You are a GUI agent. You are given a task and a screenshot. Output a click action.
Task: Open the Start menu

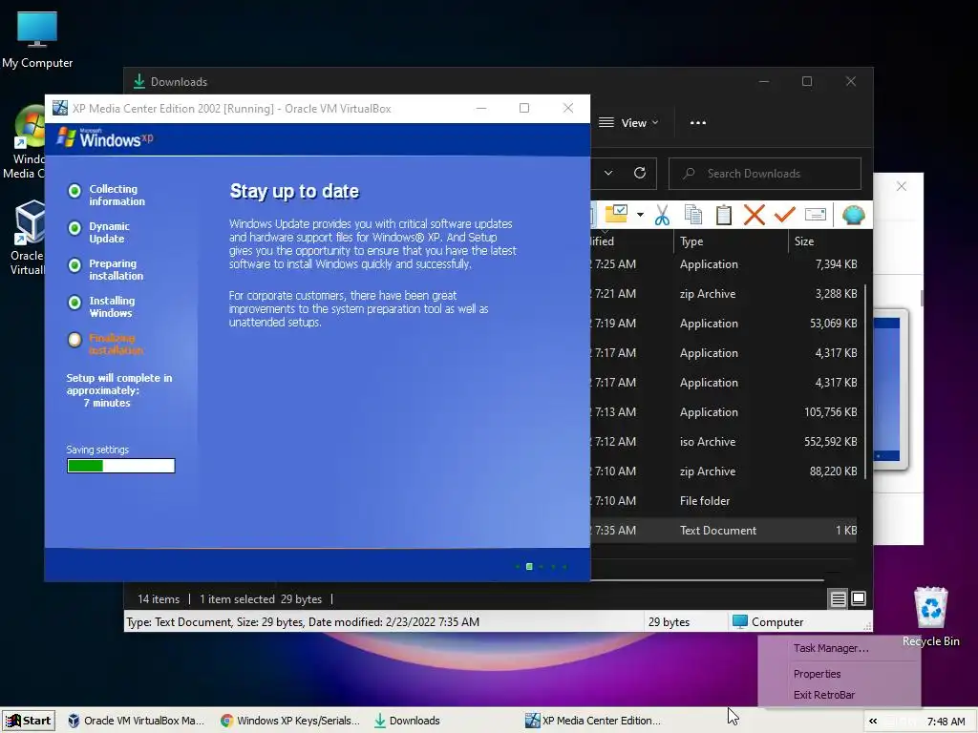point(28,721)
